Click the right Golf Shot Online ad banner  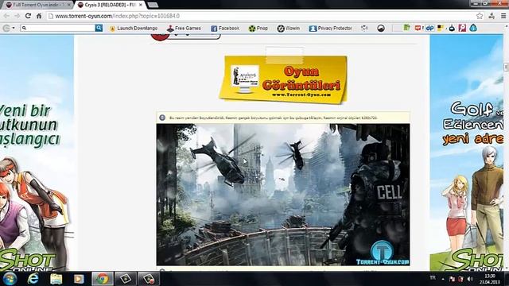pos(467,153)
